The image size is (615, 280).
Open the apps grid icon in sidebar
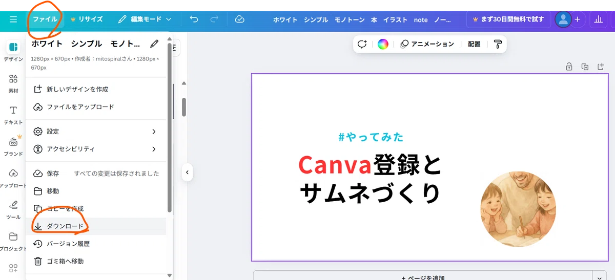point(13,268)
